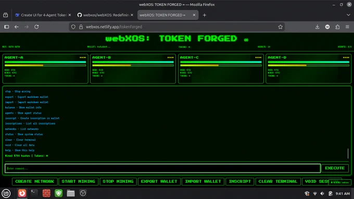354x199 pixels.
Task: Click 'status - Show system status' line
Action: click(x=24, y=135)
